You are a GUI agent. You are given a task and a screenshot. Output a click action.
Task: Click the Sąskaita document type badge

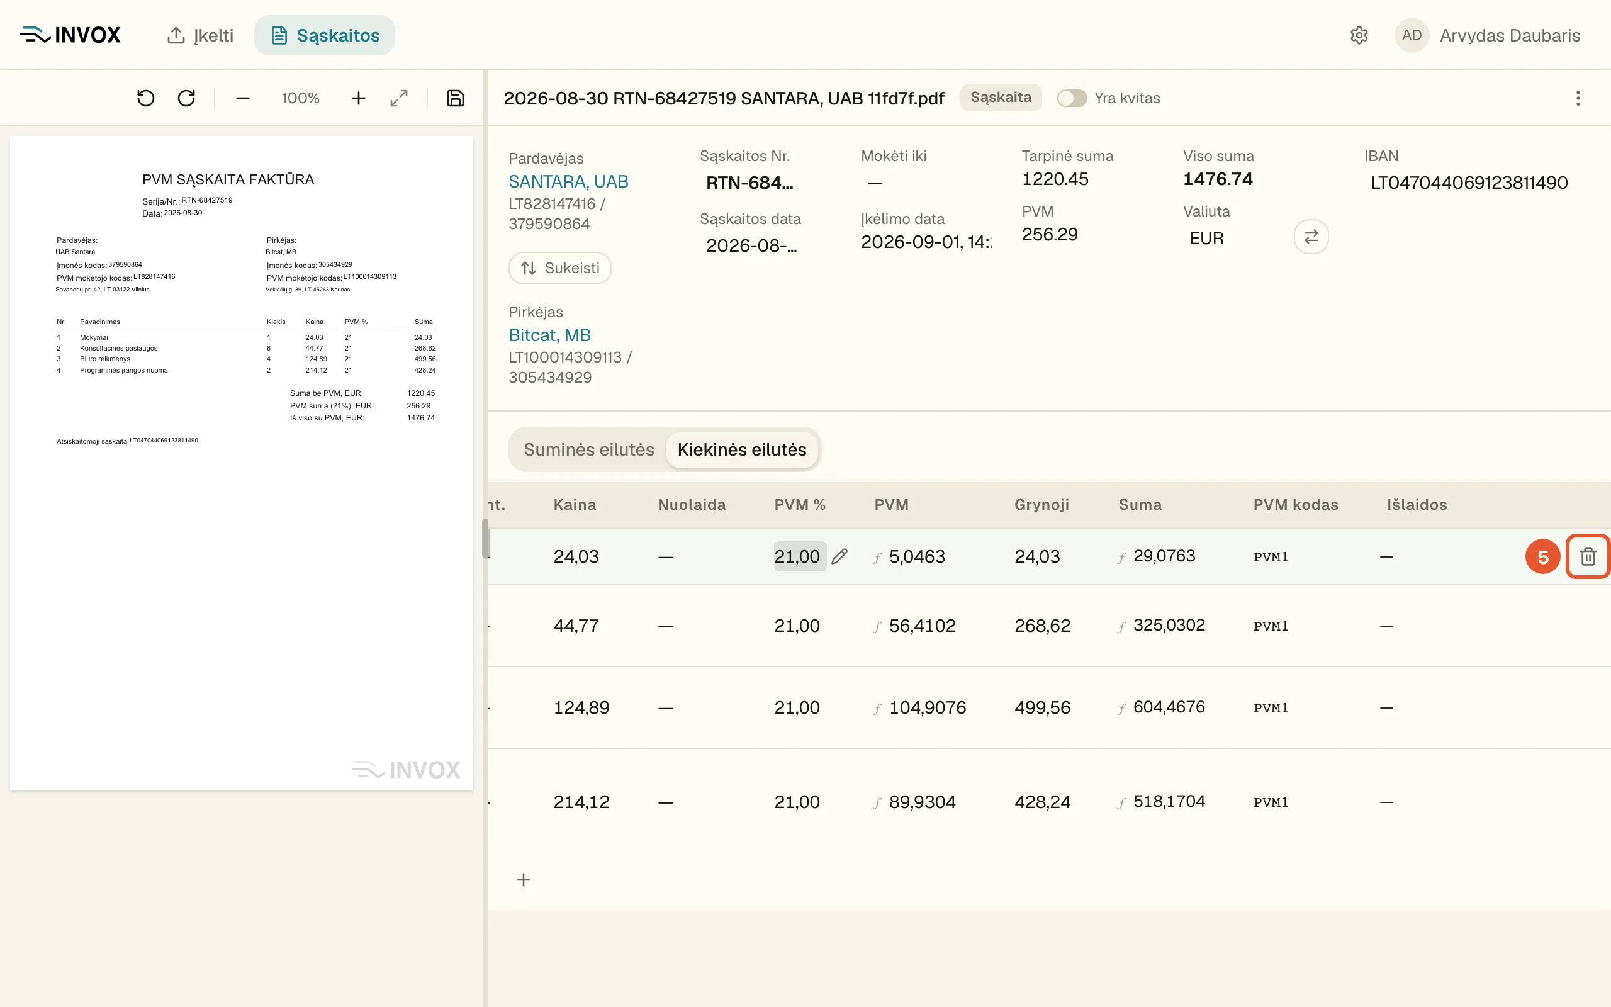pyautogui.click(x=1001, y=98)
